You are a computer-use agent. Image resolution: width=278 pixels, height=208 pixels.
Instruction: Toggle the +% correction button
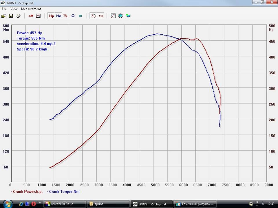pos(100,16)
